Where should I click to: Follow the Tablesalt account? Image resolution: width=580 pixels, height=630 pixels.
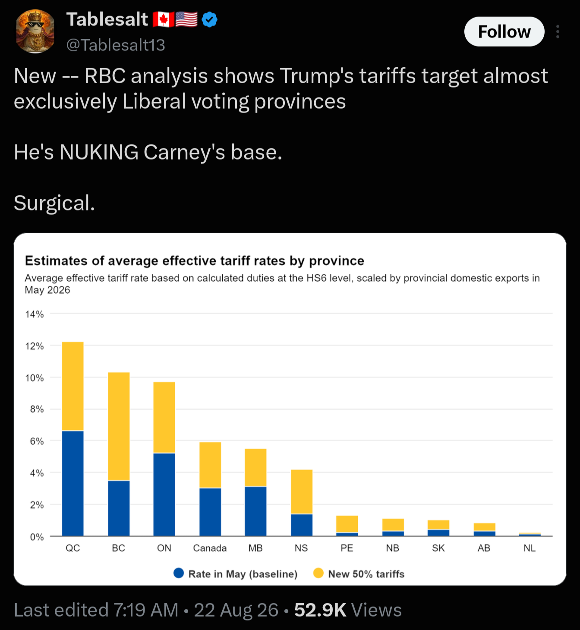pos(504,31)
